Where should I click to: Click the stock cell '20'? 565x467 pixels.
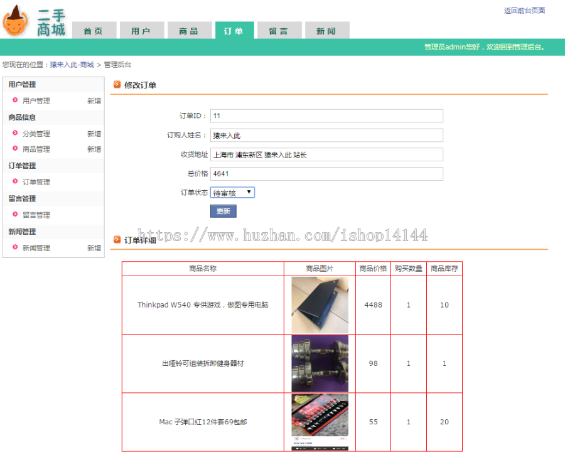click(x=444, y=422)
